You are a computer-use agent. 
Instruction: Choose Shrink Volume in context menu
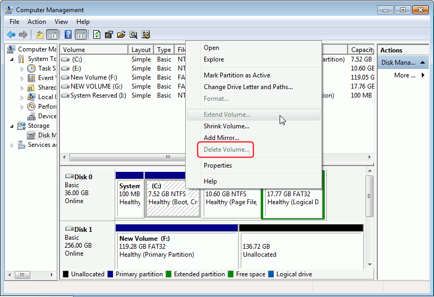254,126
